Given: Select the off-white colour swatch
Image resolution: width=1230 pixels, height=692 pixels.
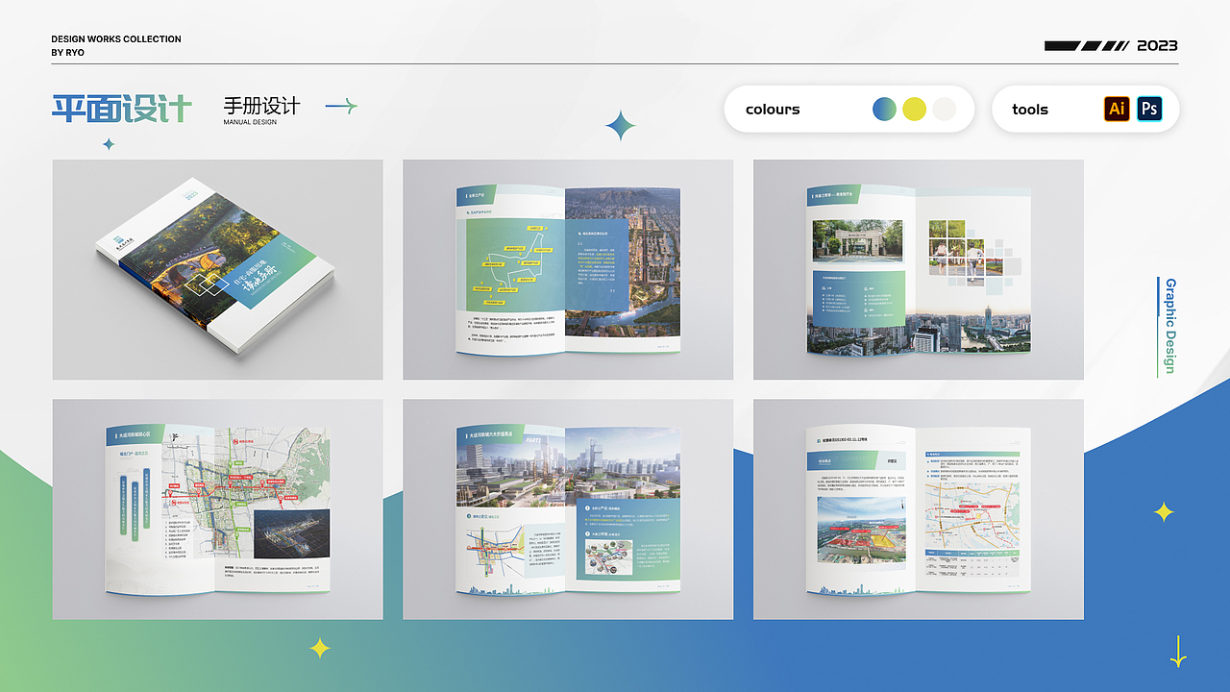Looking at the screenshot, I should 945,109.
